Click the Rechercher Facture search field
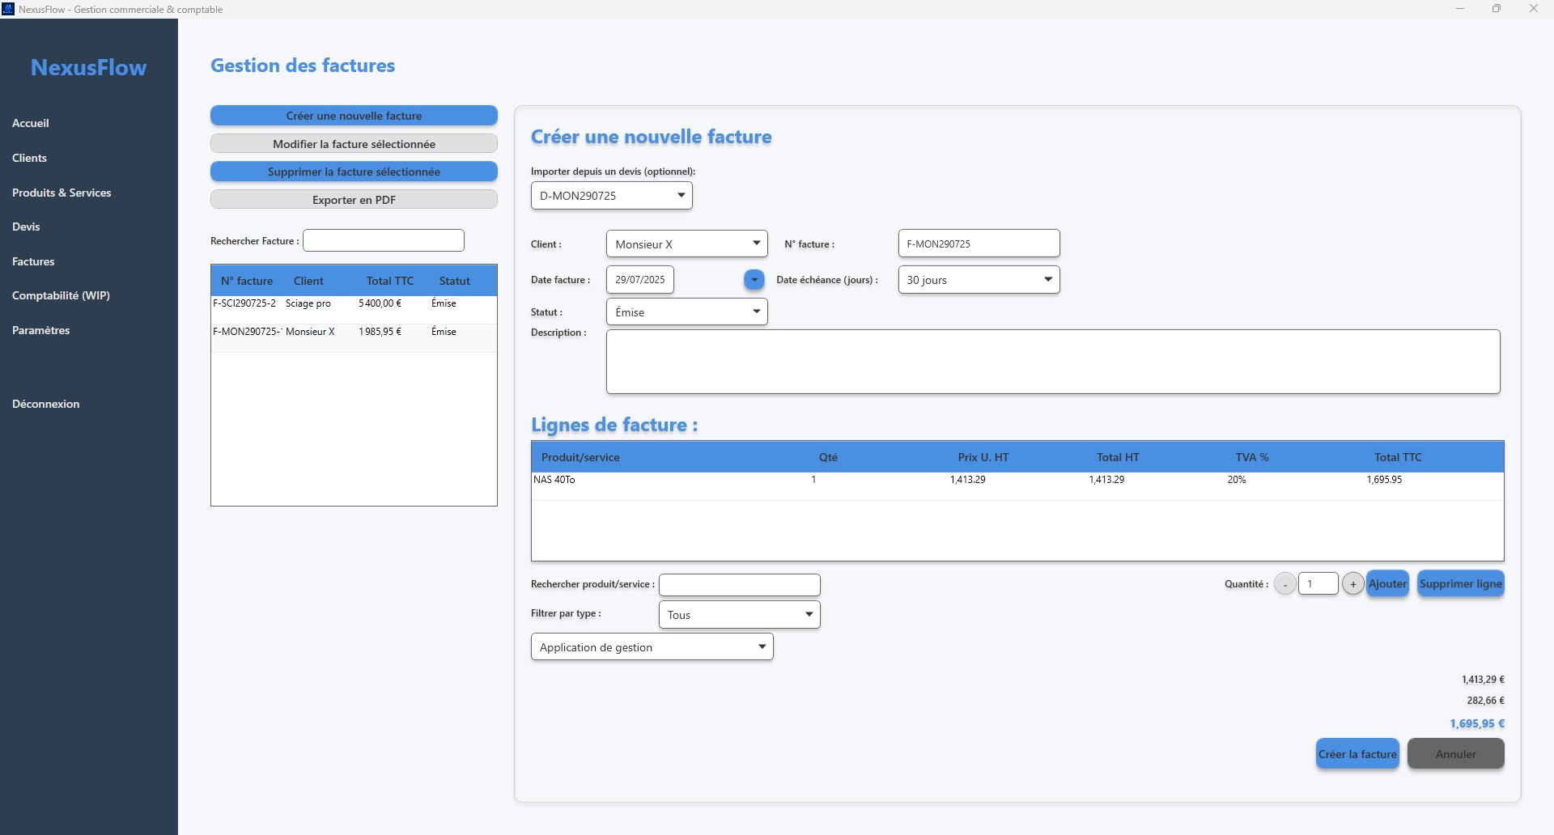Screen dimensions: 1554x835 click(x=384, y=241)
